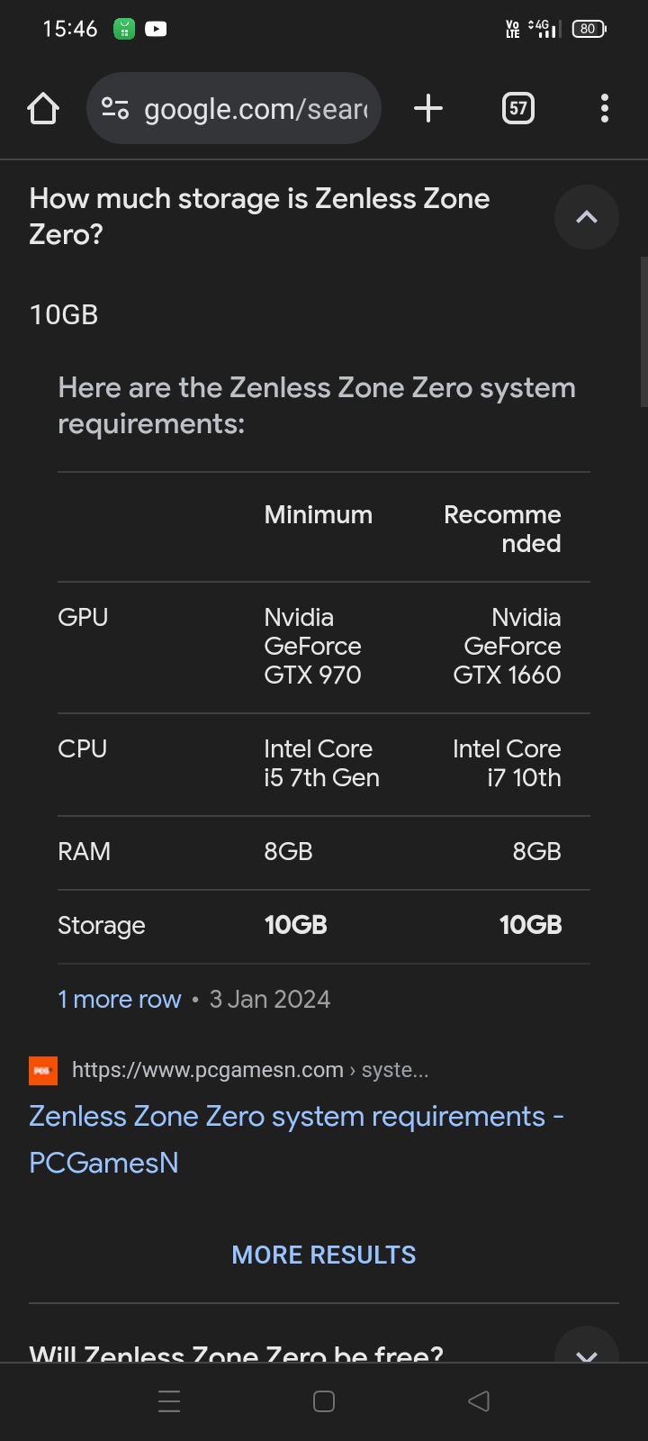648x1441 pixels.
Task: Tap Android home navigation button
Action: click(x=324, y=1401)
